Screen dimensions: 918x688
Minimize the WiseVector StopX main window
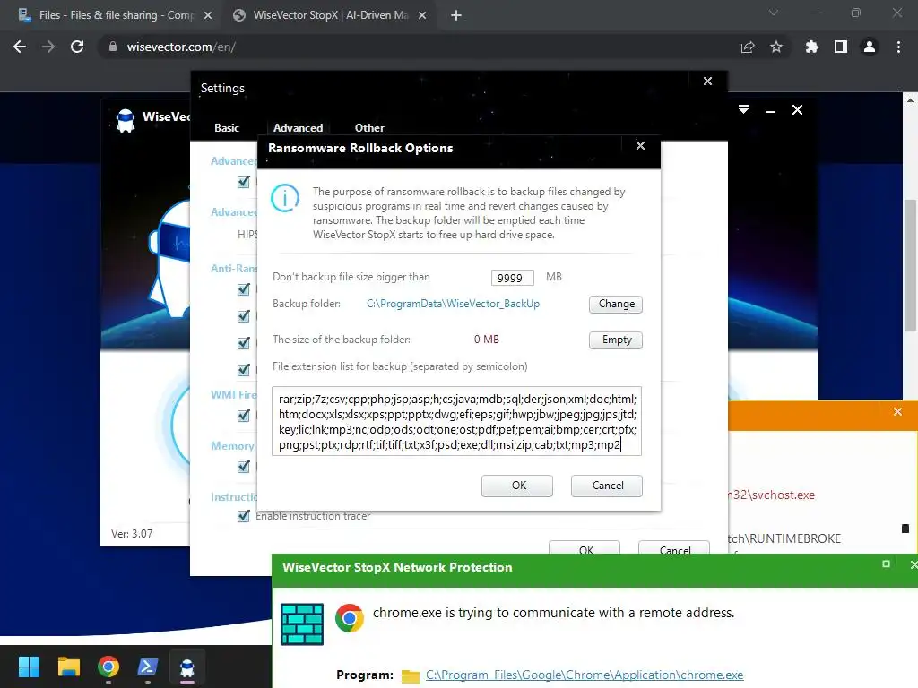(x=770, y=110)
